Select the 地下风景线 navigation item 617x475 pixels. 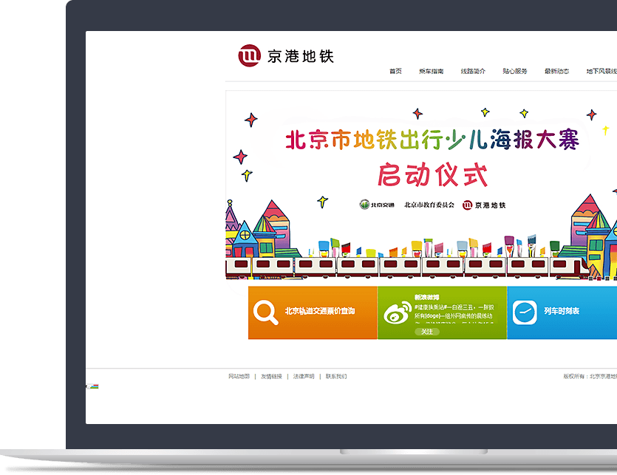pos(601,72)
